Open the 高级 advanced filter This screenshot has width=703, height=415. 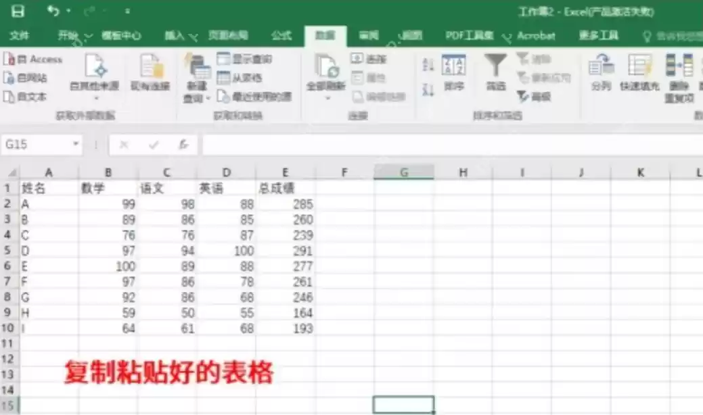point(537,96)
